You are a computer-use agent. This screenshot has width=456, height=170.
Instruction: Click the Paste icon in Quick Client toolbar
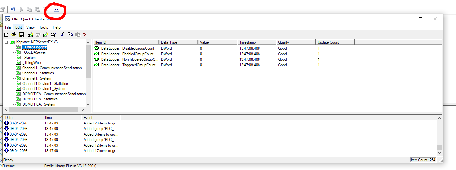coord(78,34)
